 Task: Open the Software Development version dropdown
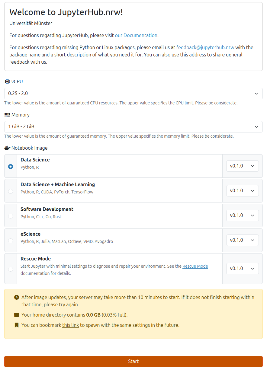coord(243,215)
